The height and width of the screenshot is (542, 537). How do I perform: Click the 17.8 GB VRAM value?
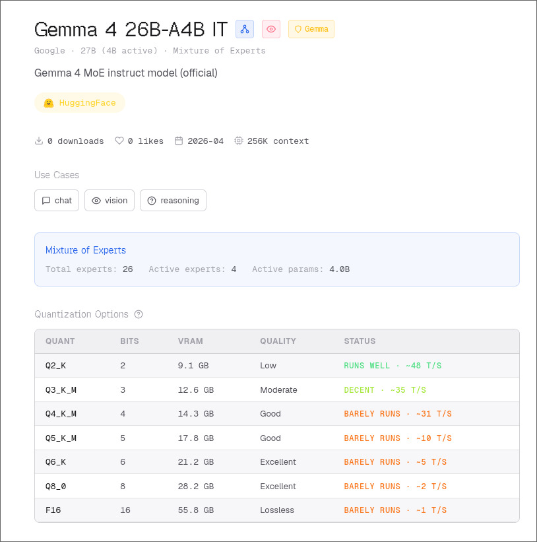point(196,438)
